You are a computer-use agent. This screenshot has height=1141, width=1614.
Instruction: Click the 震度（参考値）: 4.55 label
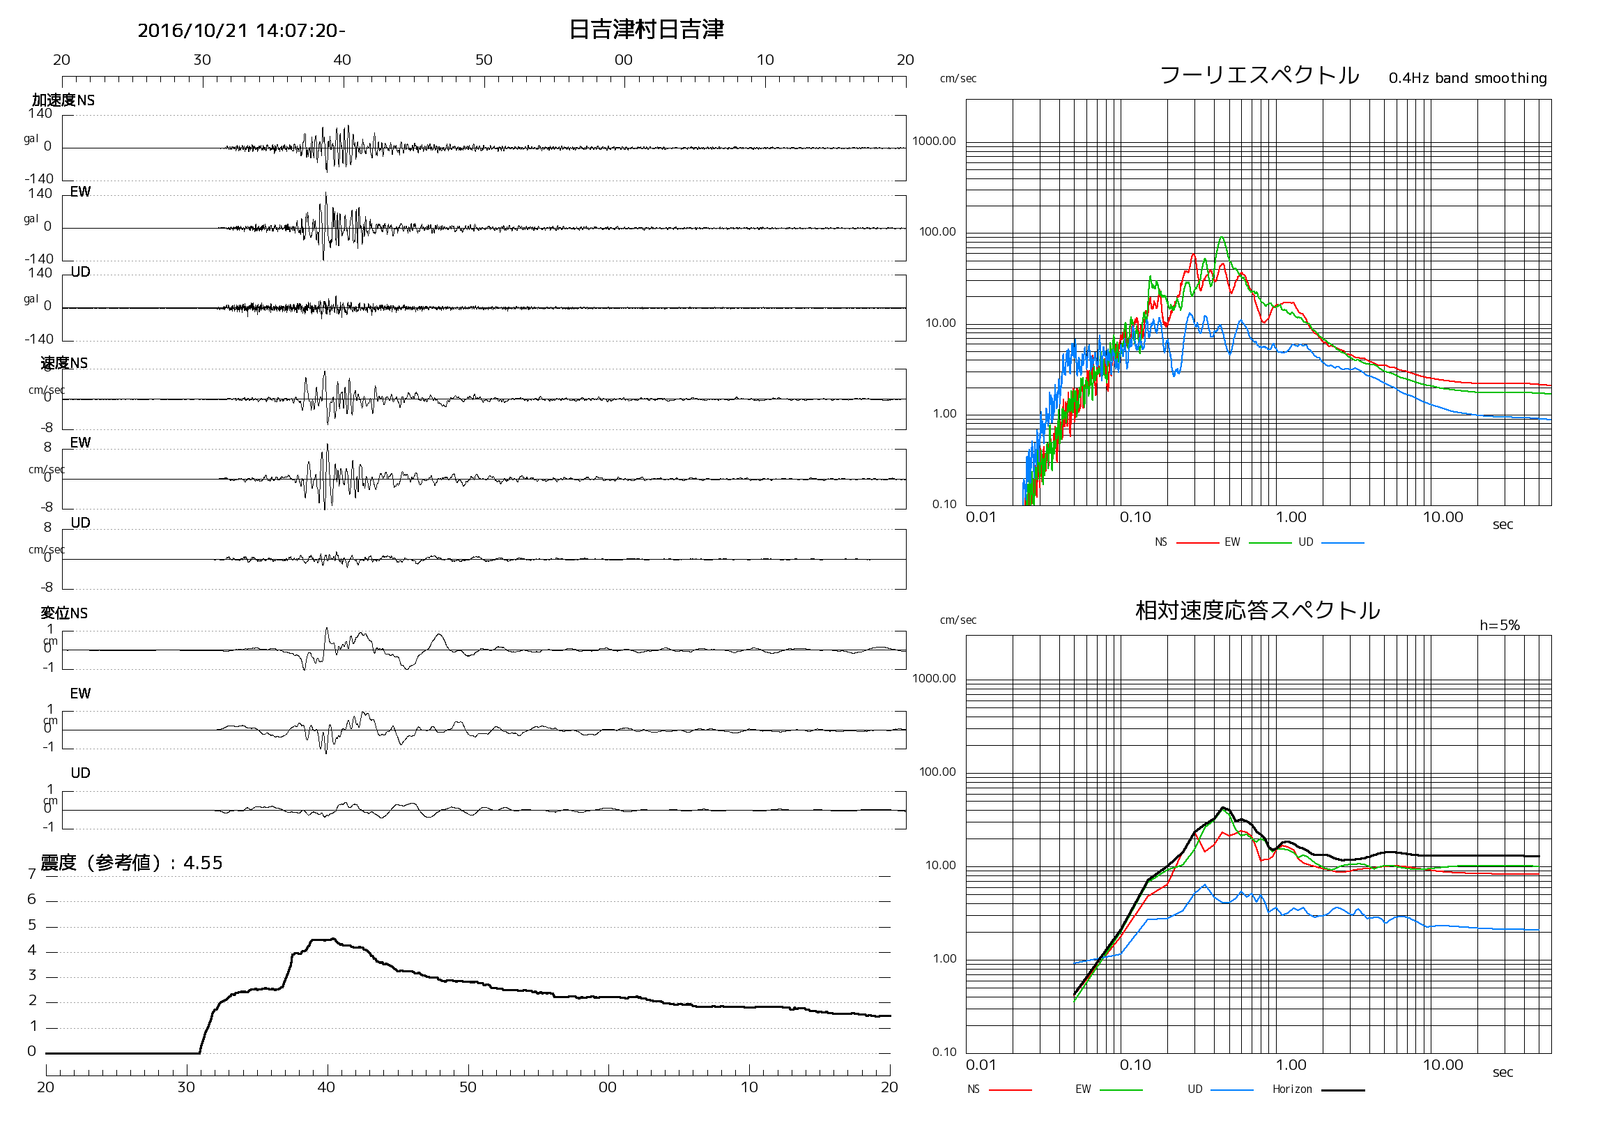pyautogui.click(x=132, y=863)
